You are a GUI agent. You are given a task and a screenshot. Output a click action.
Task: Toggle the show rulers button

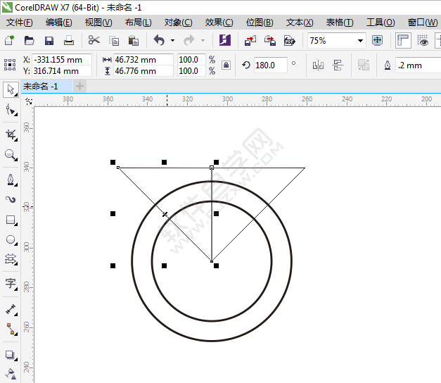[403, 41]
